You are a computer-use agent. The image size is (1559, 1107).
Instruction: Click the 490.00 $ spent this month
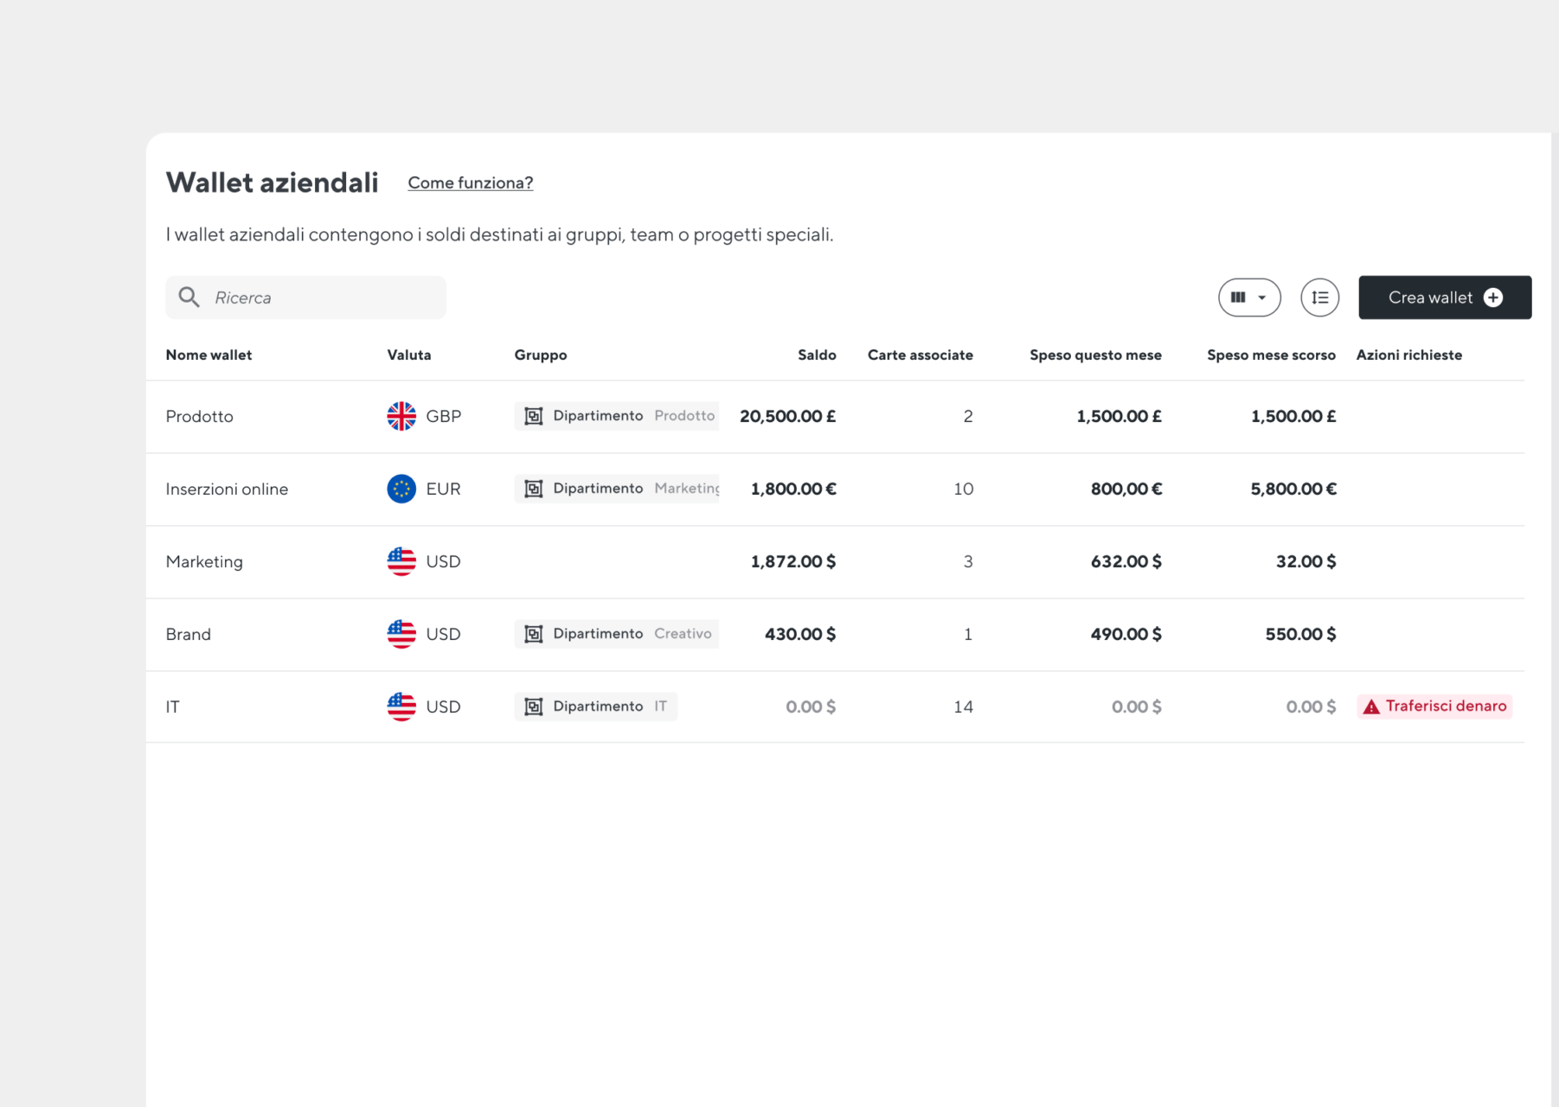coord(1126,634)
